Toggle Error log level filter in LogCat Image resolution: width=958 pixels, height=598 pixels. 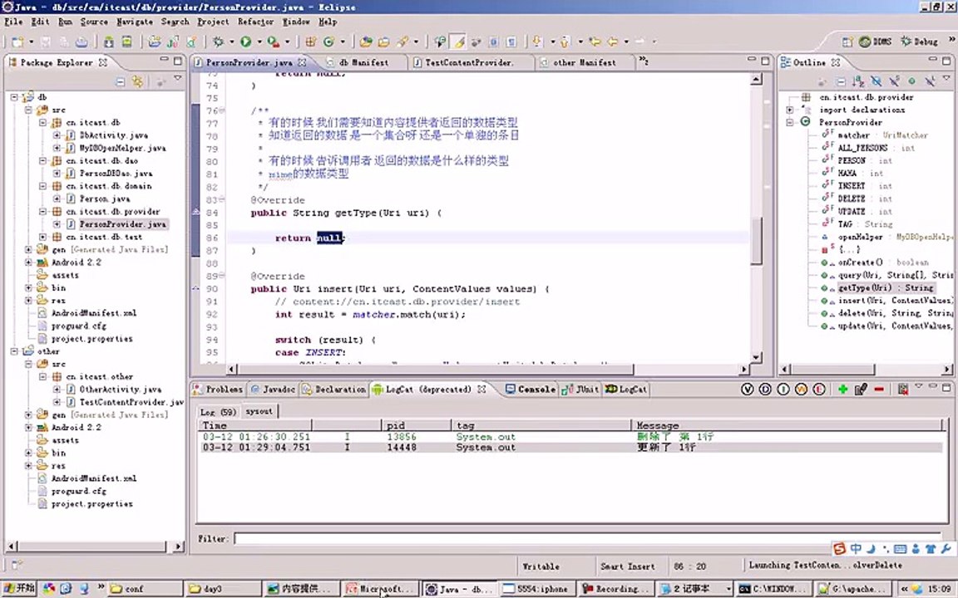819,390
